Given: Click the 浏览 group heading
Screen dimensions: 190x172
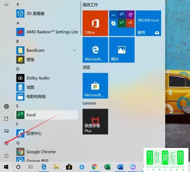Looking at the screenshot, I should pyautogui.click(x=86, y=67).
